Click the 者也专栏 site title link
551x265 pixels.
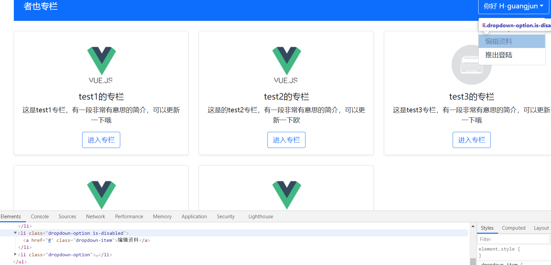(x=40, y=6)
